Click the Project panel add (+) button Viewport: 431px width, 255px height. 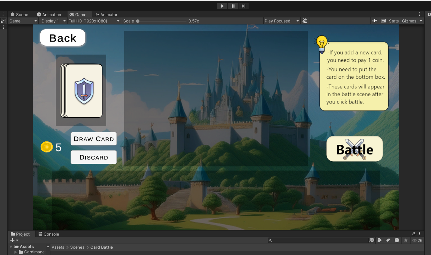click(x=12, y=240)
